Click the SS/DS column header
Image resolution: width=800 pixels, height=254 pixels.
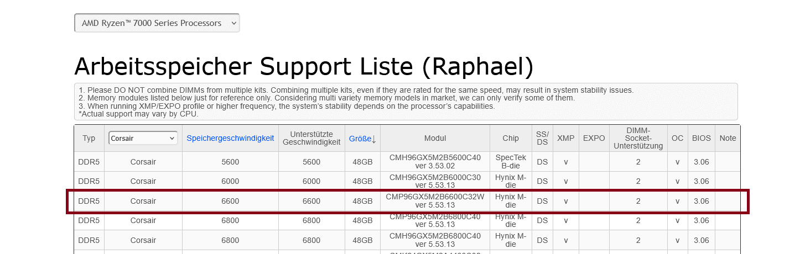coord(542,138)
